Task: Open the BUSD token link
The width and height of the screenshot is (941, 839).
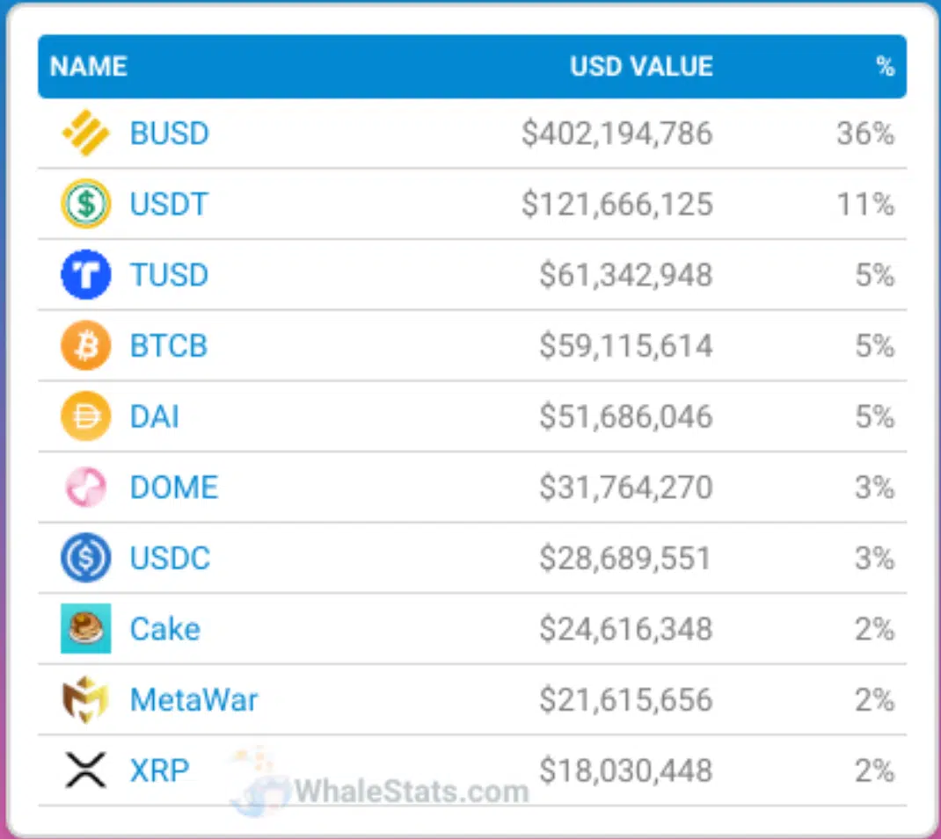Action: [169, 134]
